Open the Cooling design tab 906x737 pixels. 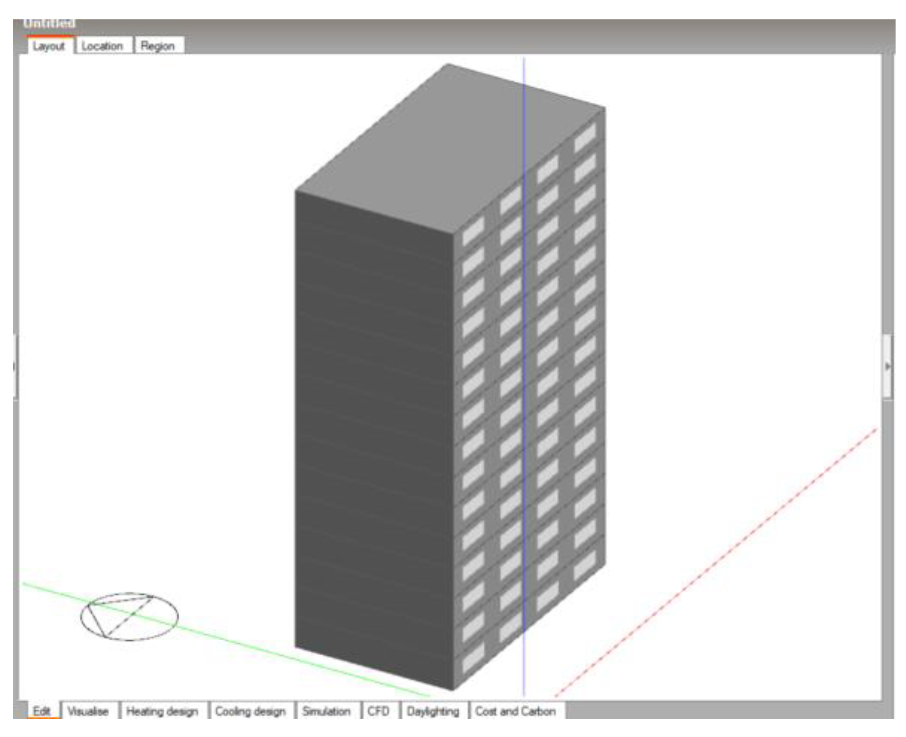point(251,711)
